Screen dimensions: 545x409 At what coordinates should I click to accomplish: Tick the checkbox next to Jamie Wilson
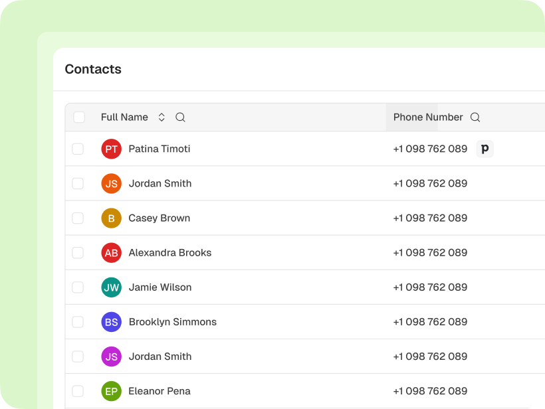78,287
